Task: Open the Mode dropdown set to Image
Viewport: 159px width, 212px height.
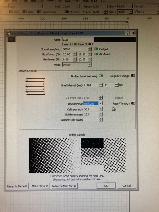Action: (77, 65)
